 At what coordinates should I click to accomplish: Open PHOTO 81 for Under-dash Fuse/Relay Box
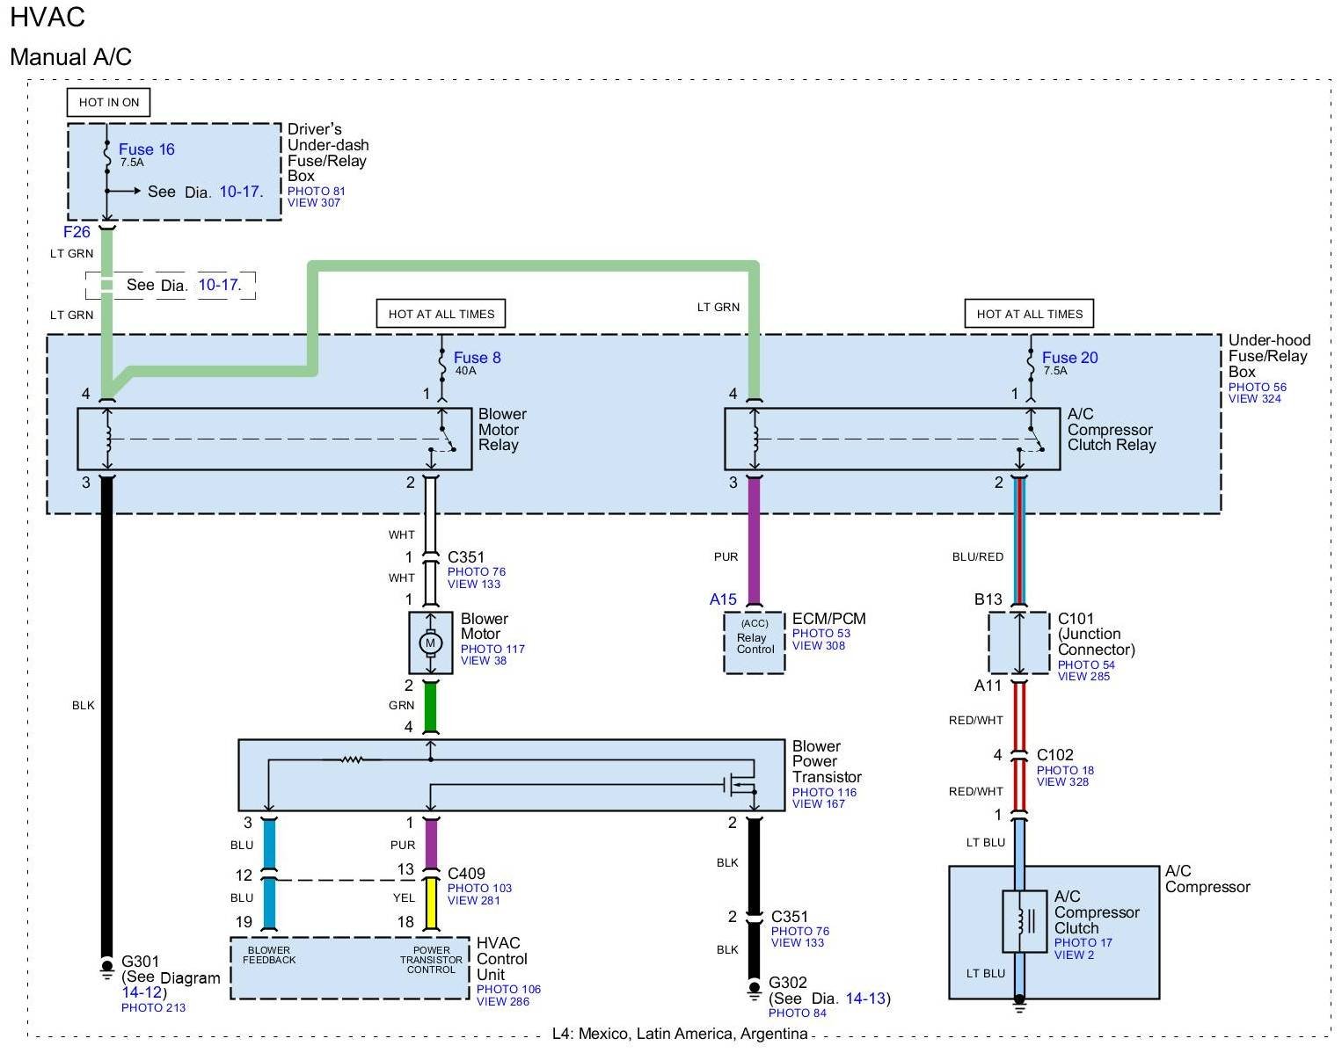tap(317, 191)
